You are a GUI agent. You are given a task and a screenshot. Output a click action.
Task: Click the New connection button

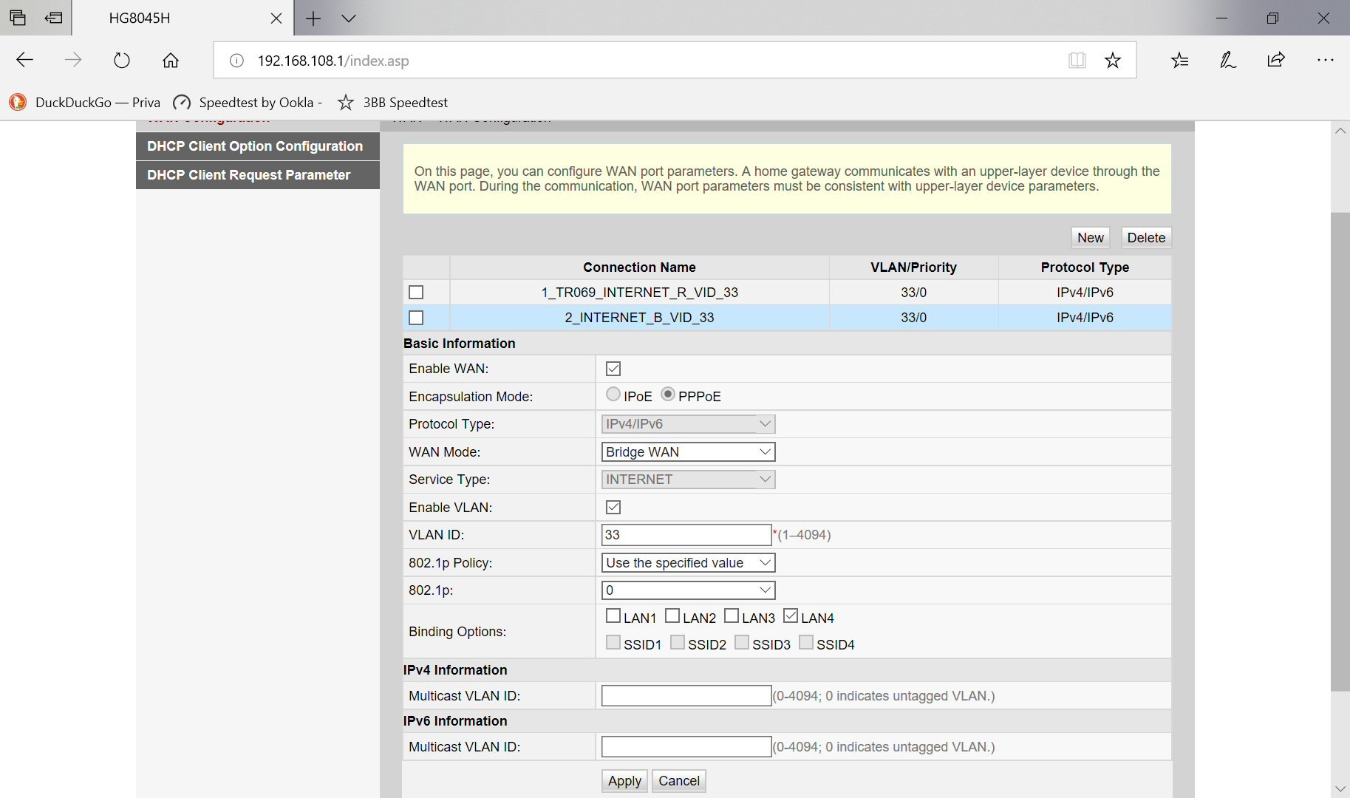click(1091, 238)
